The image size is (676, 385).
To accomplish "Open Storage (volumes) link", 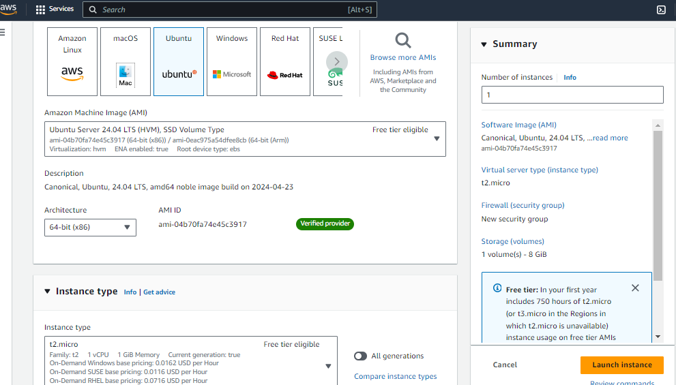I will click(x=512, y=242).
